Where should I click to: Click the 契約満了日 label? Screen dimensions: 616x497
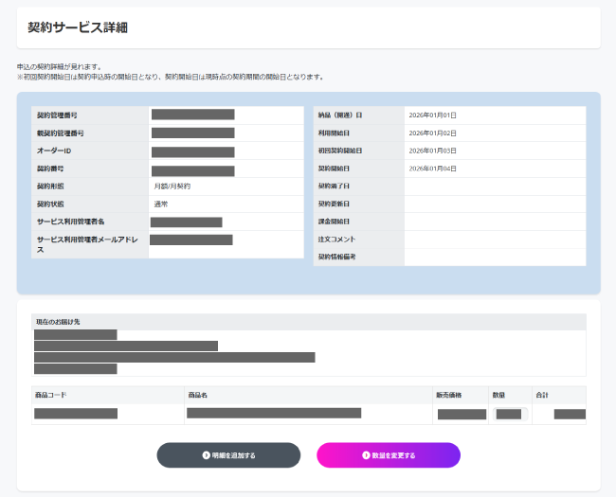(x=334, y=186)
